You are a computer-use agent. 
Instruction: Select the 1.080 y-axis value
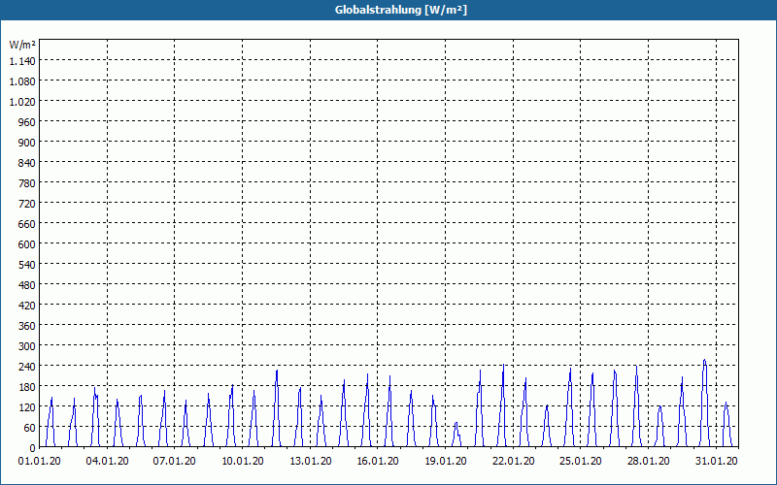point(22,81)
